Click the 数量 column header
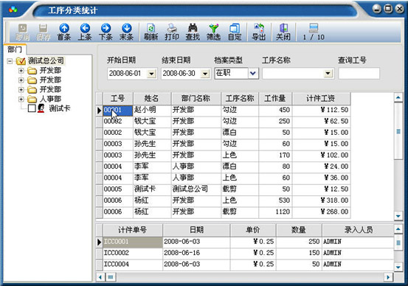The image size is (408, 286). [x=299, y=230]
